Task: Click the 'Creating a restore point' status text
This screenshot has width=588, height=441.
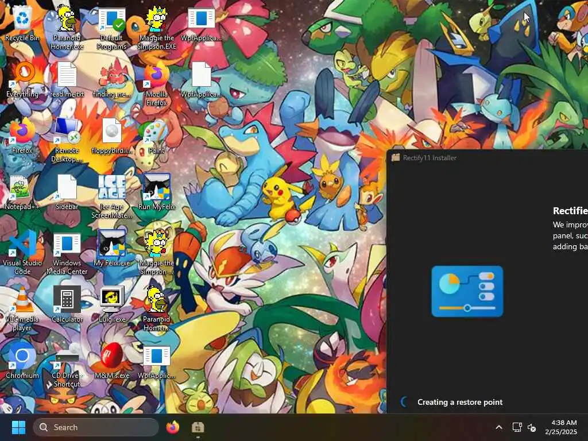Action: [460, 402]
